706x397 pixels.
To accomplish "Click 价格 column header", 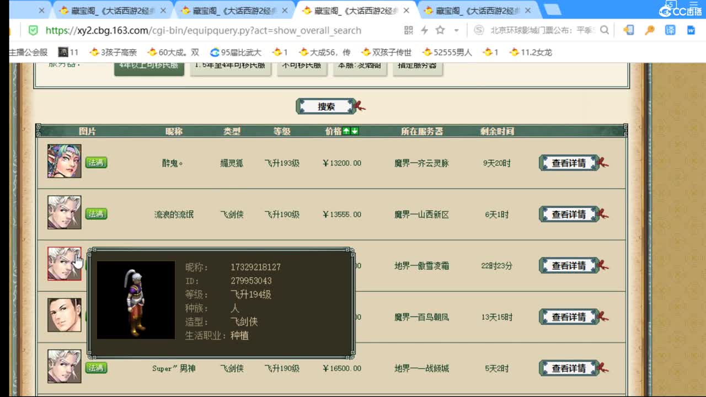I will 333,131.
